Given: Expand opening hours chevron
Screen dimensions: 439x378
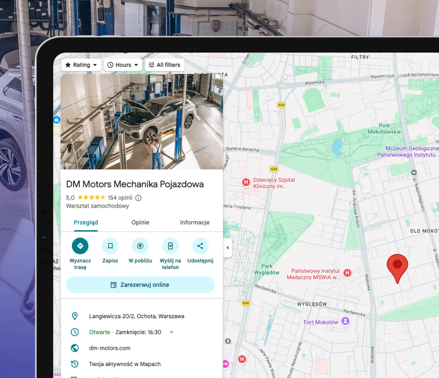Looking at the screenshot, I should coord(172,332).
